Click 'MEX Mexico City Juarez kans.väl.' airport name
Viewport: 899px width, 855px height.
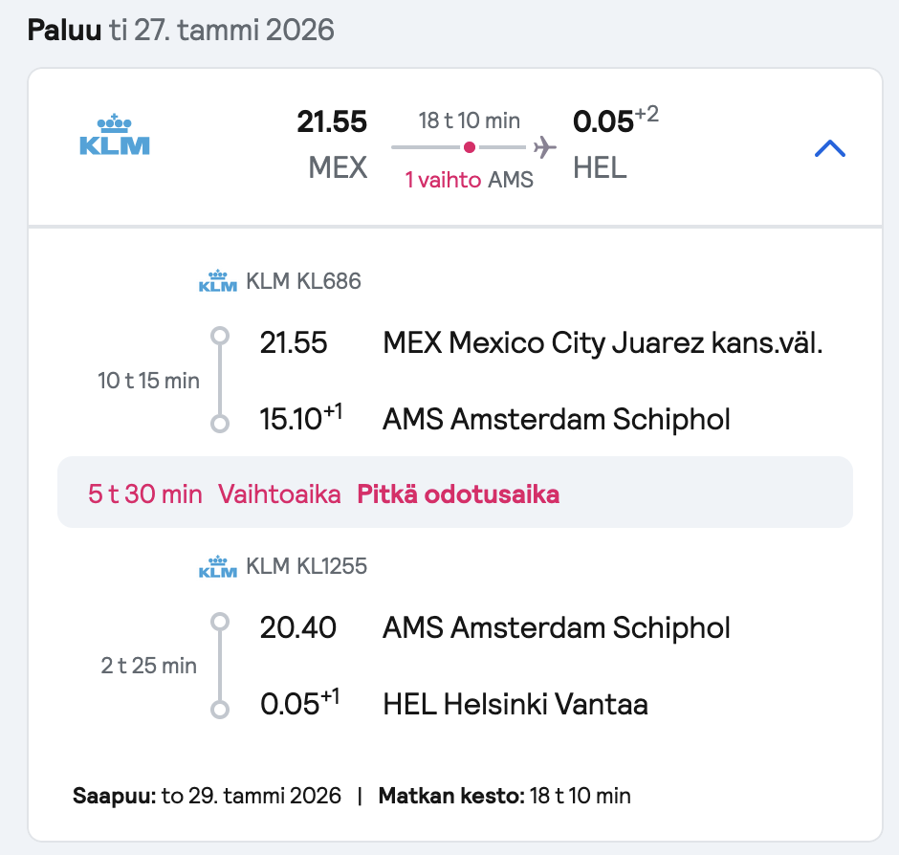(x=603, y=343)
